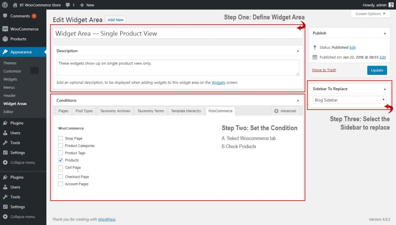Click the WordPress logo in the admin bar
This screenshot has height=225, width=396.
point(5,5)
